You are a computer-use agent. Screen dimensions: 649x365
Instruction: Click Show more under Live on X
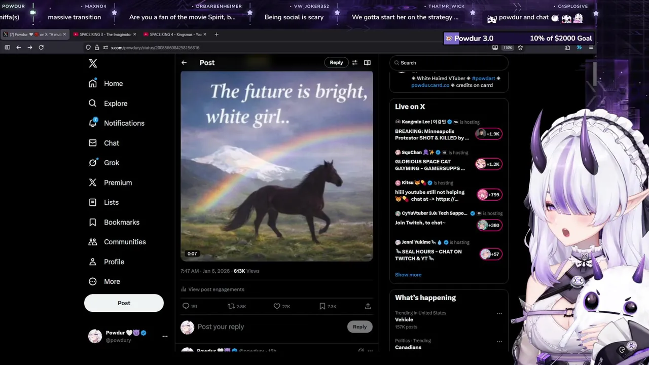(408, 275)
